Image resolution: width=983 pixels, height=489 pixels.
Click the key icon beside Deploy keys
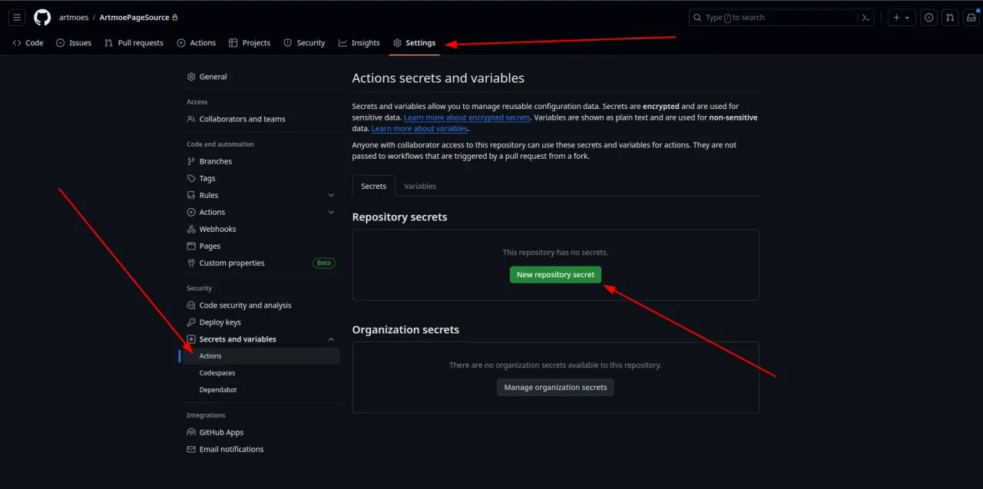pos(191,322)
